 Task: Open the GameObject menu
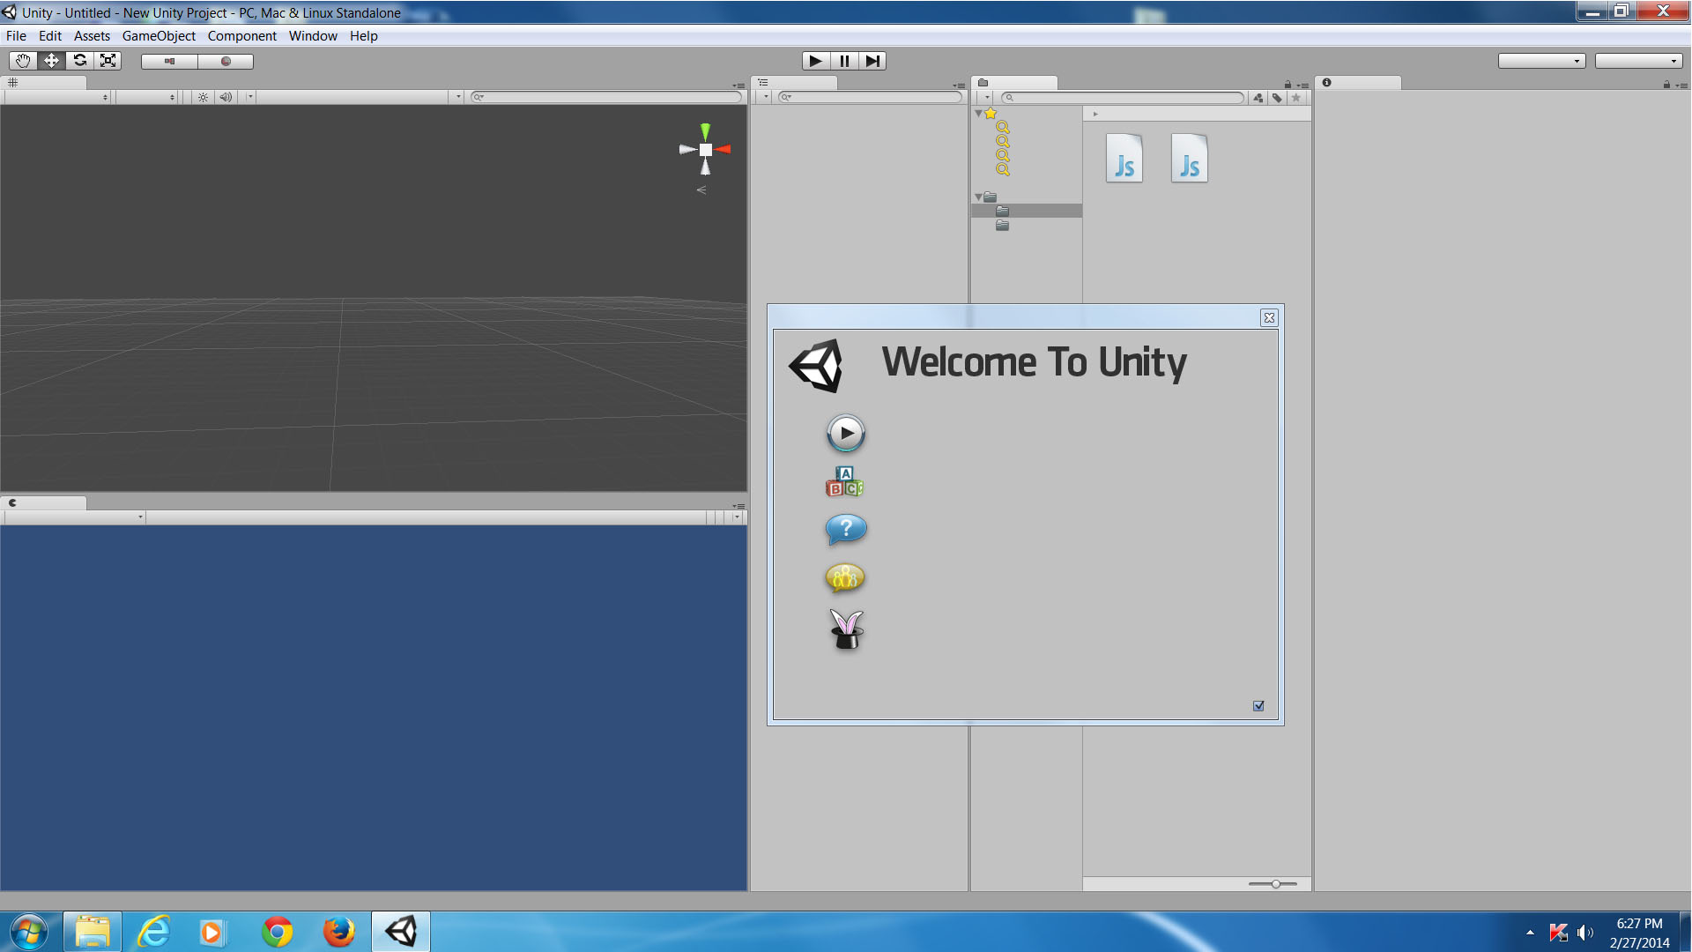(x=159, y=36)
